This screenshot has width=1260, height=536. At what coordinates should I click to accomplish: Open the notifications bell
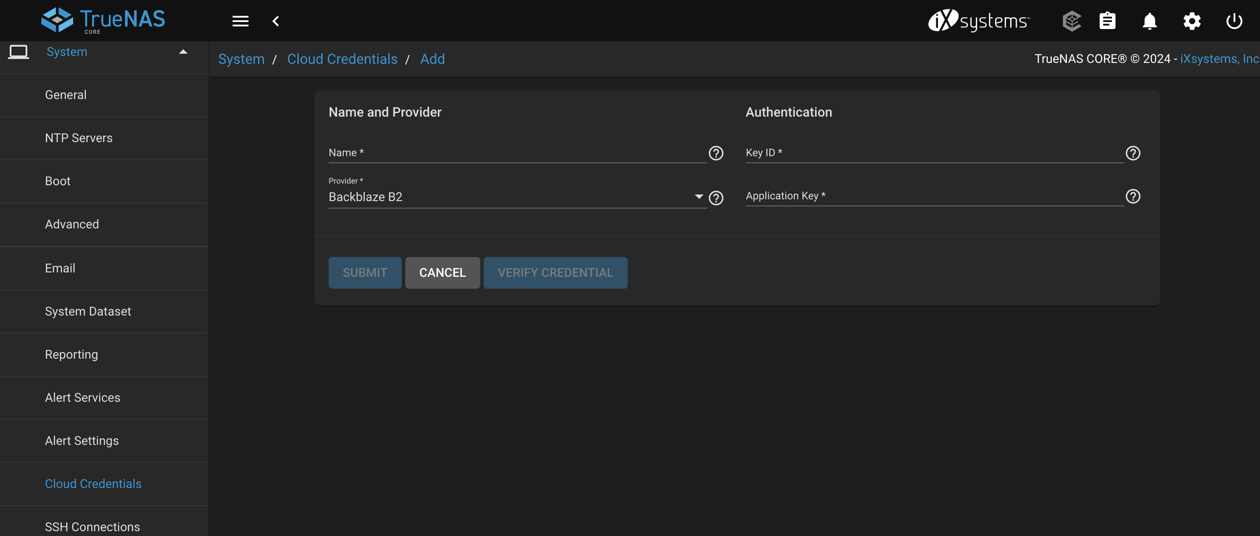tap(1149, 21)
